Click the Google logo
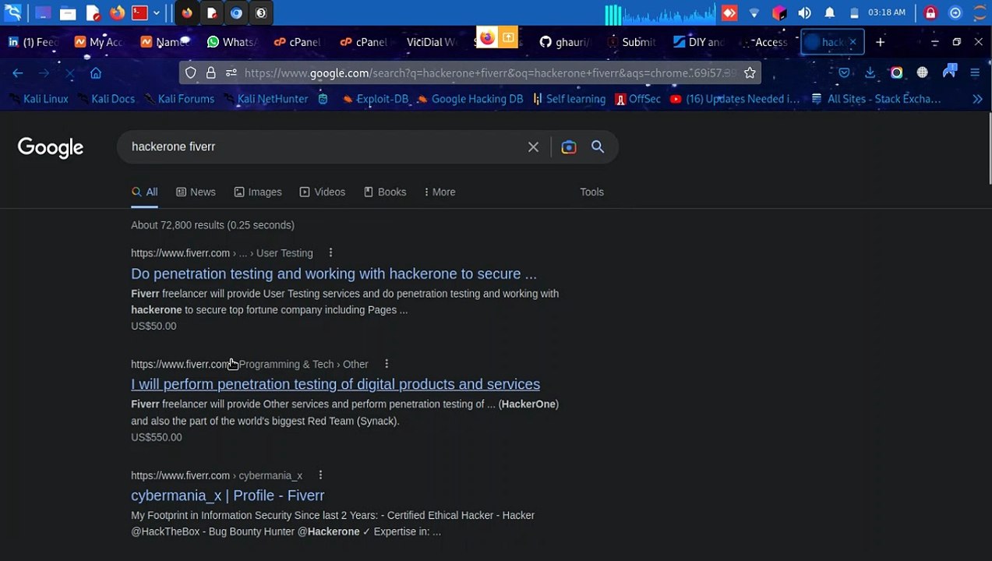 coord(51,147)
